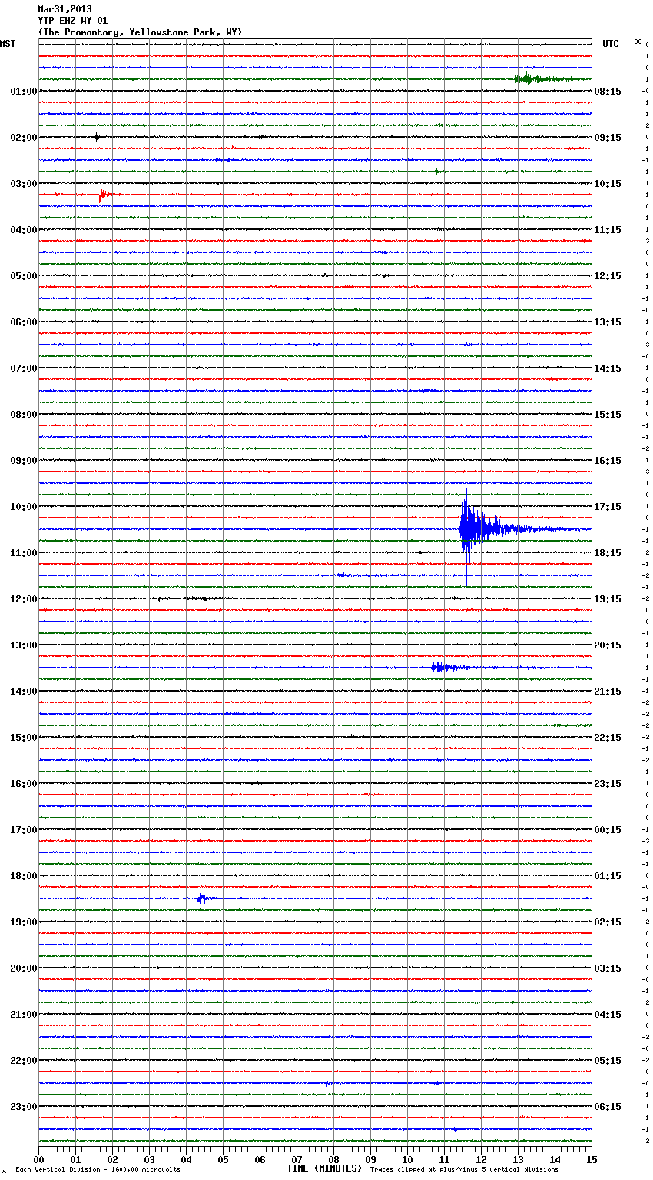
Task: Click the 06:00 MST time label
Action: (23, 322)
